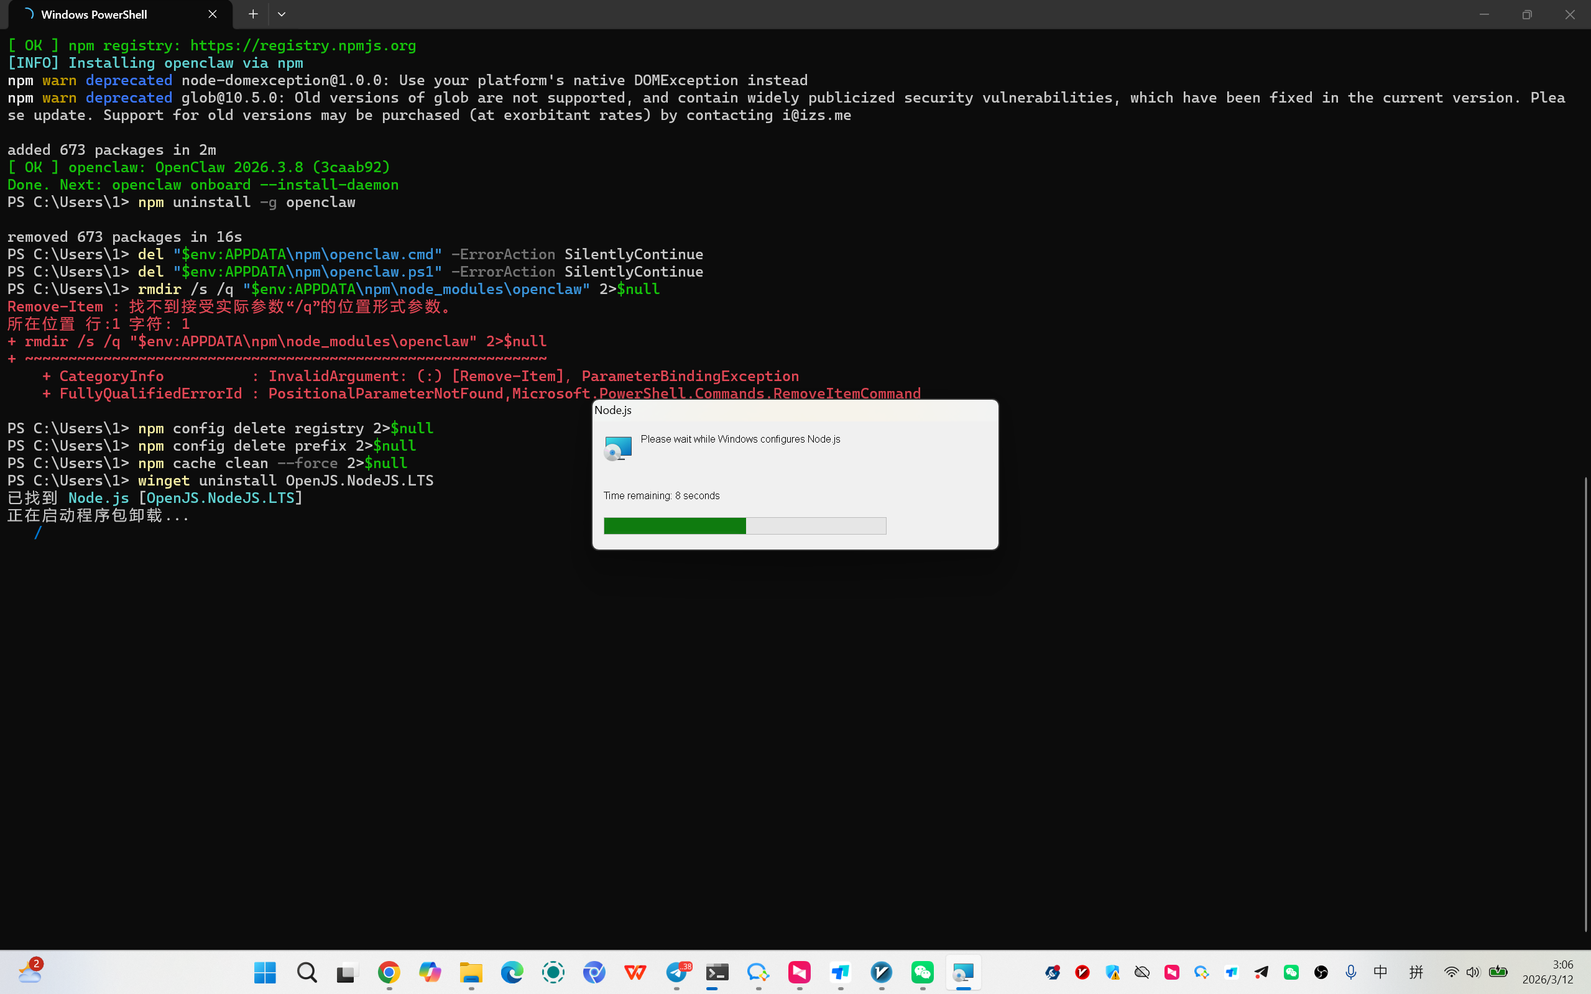Image resolution: width=1591 pixels, height=994 pixels.
Task: Open the Windows Start menu
Action: click(264, 973)
